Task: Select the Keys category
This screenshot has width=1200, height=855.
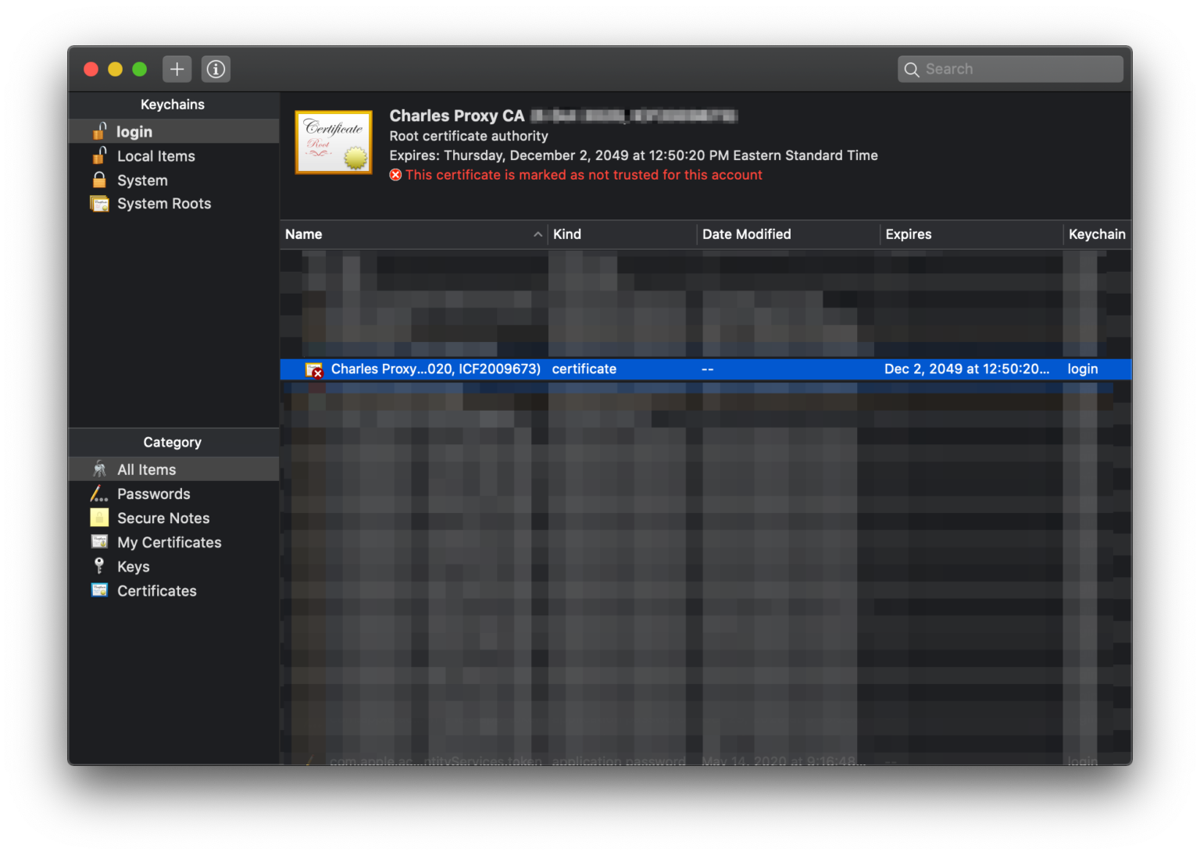Action: pyautogui.click(x=173, y=566)
